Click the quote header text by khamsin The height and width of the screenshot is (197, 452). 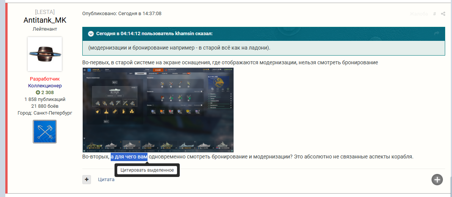154,34
